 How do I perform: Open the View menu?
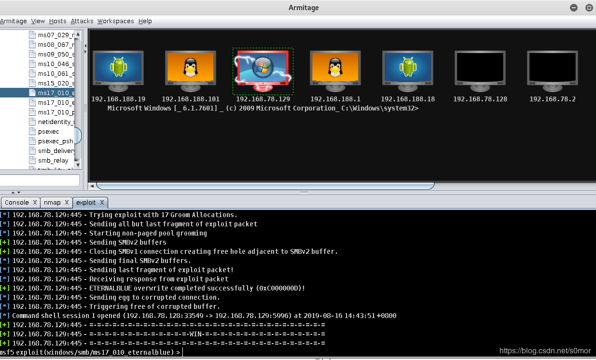click(x=38, y=21)
